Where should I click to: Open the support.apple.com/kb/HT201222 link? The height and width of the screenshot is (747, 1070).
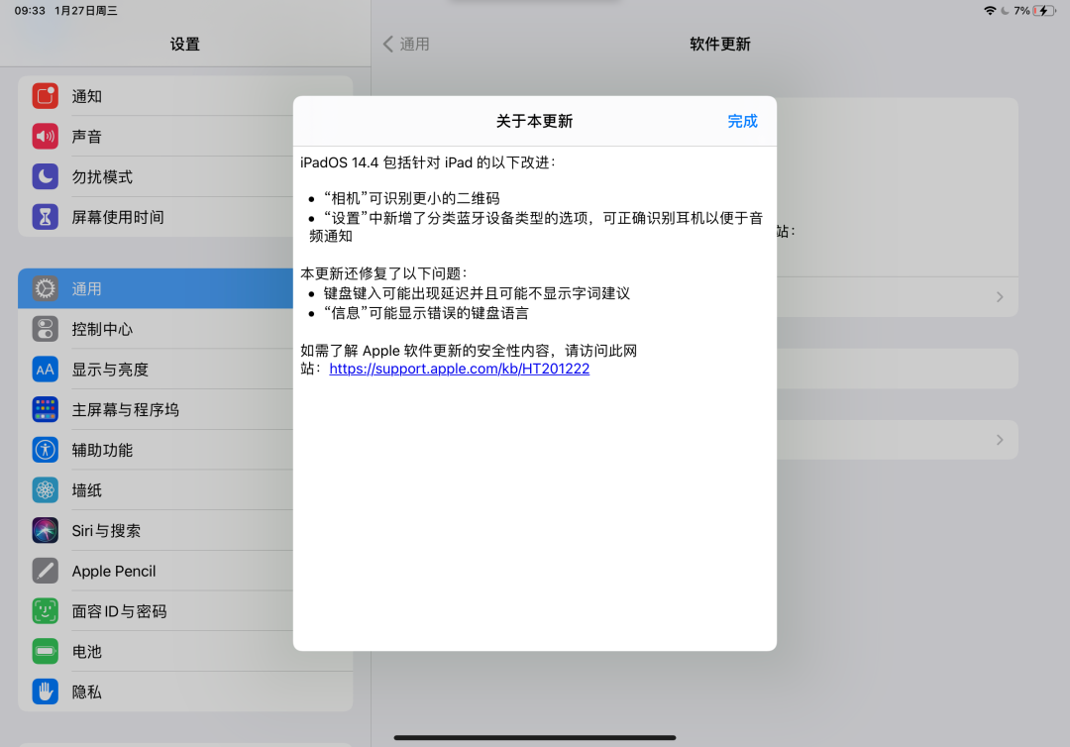[x=460, y=369]
